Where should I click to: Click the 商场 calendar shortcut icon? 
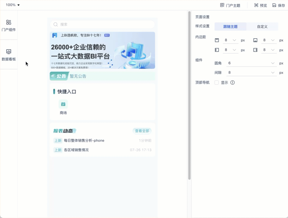(63, 104)
